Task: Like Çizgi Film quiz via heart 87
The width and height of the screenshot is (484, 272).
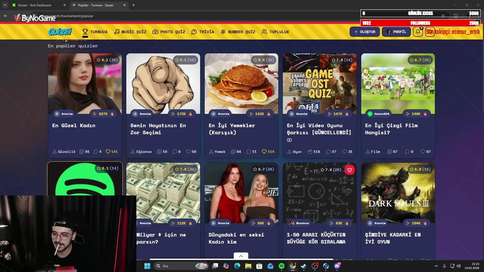Action: tap(425, 151)
